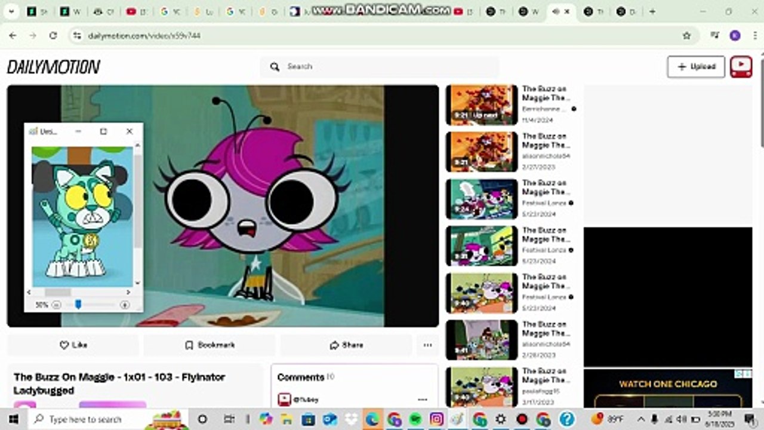Adjust the image viewer zoom slider
Image resolution: width=764 pixels, height=430 pixels.
78,305
